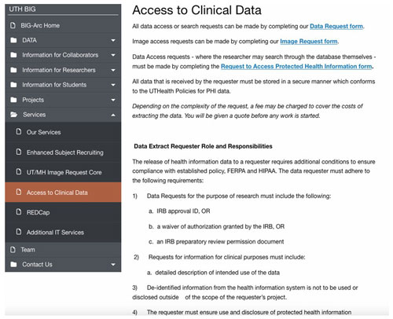Screen dimensions: 393x319
Task: Click the folder icon beside Projects
Action: point(13,100)
